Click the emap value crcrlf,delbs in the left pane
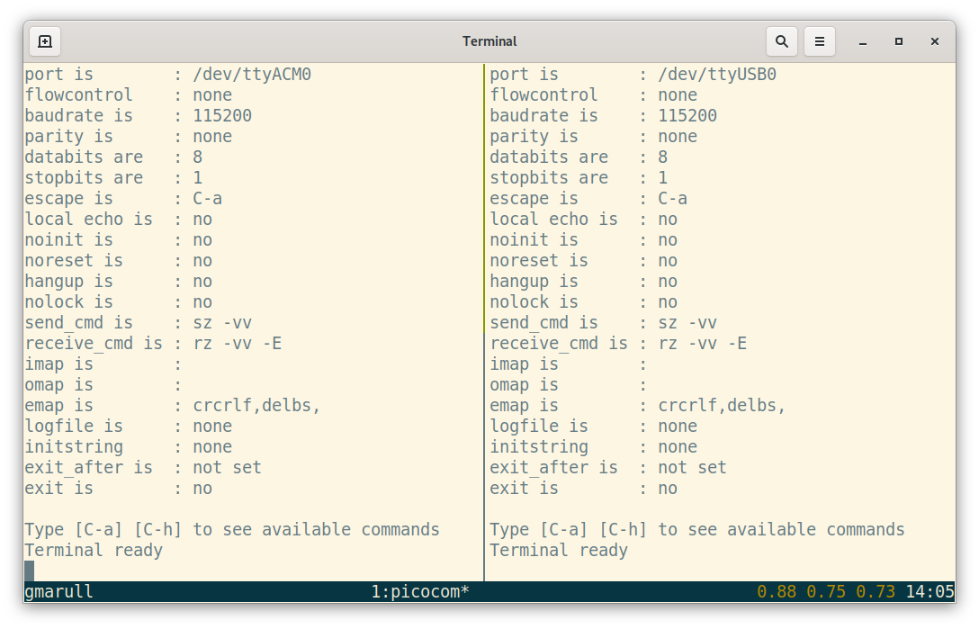 255,405
